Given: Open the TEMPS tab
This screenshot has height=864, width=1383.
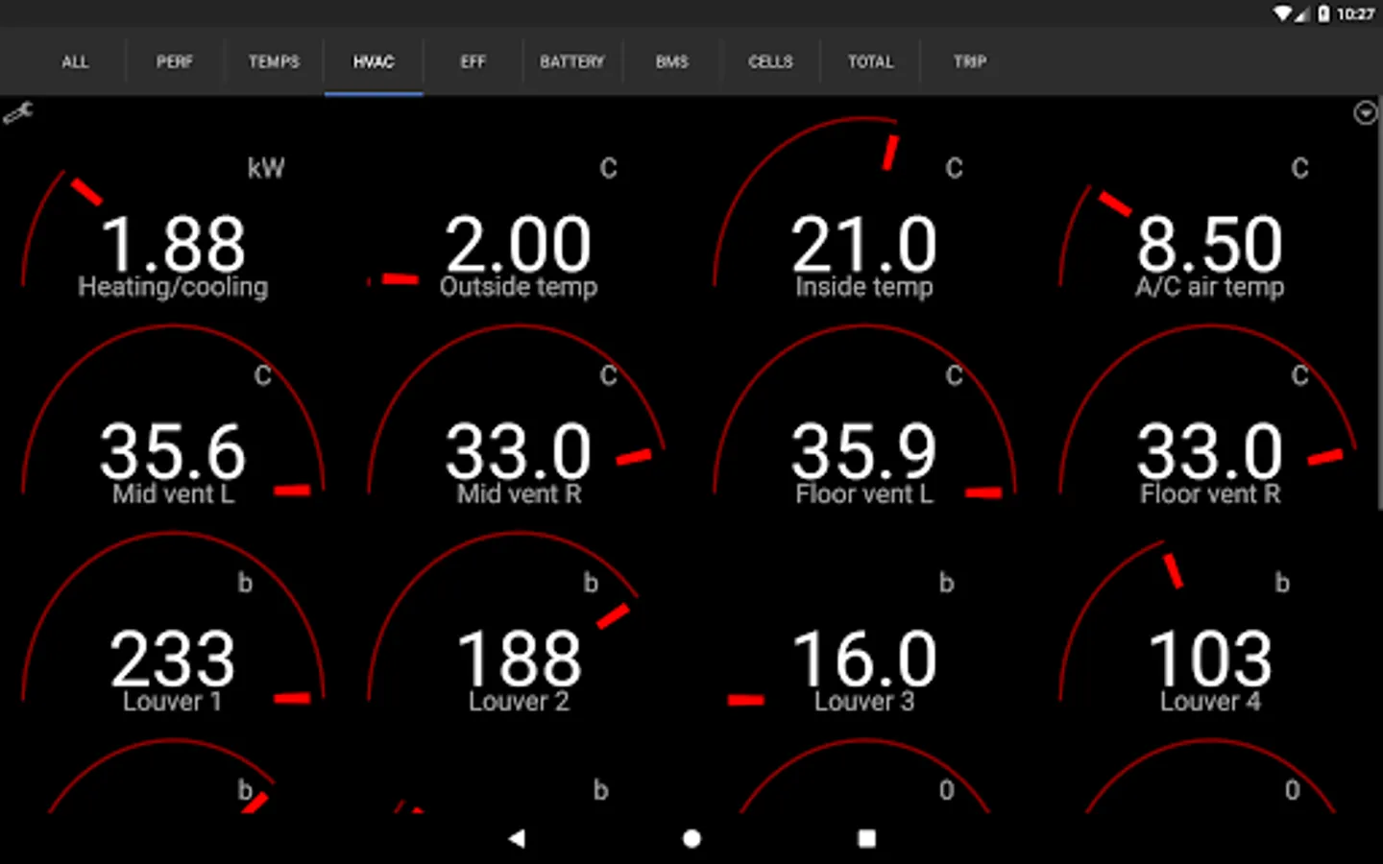Looking at the screenshot, I should pos(275,61).
